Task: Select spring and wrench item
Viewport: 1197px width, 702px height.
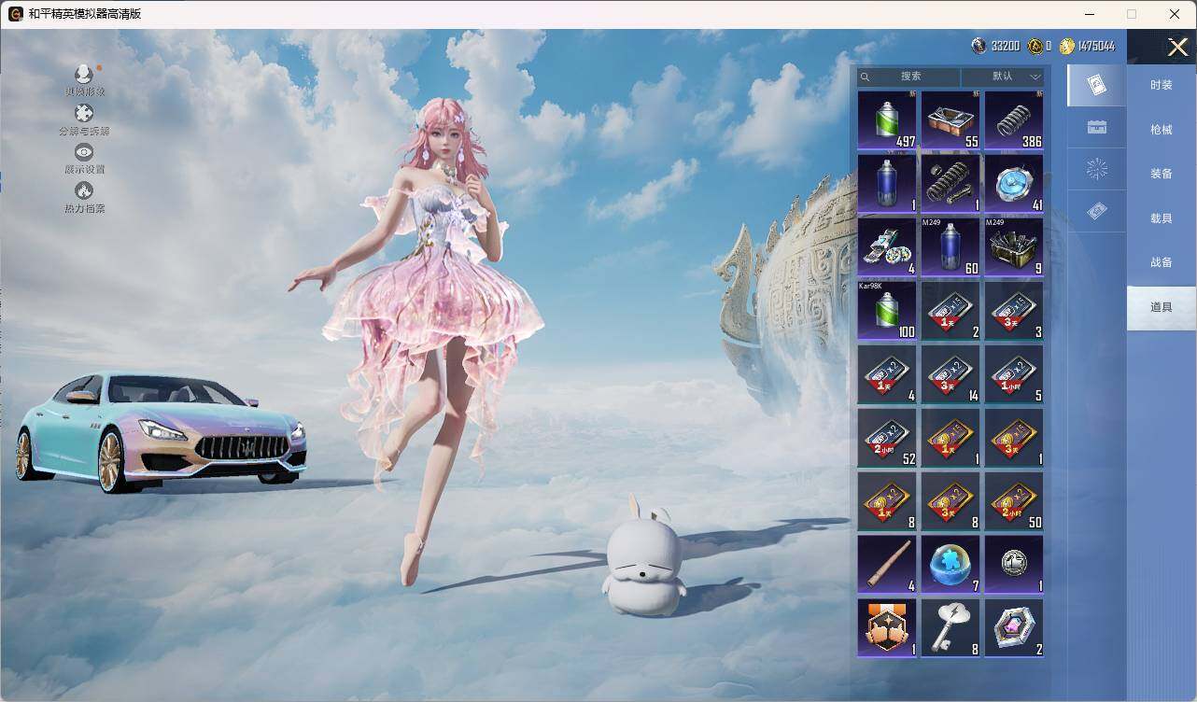Action: [951, 183]
